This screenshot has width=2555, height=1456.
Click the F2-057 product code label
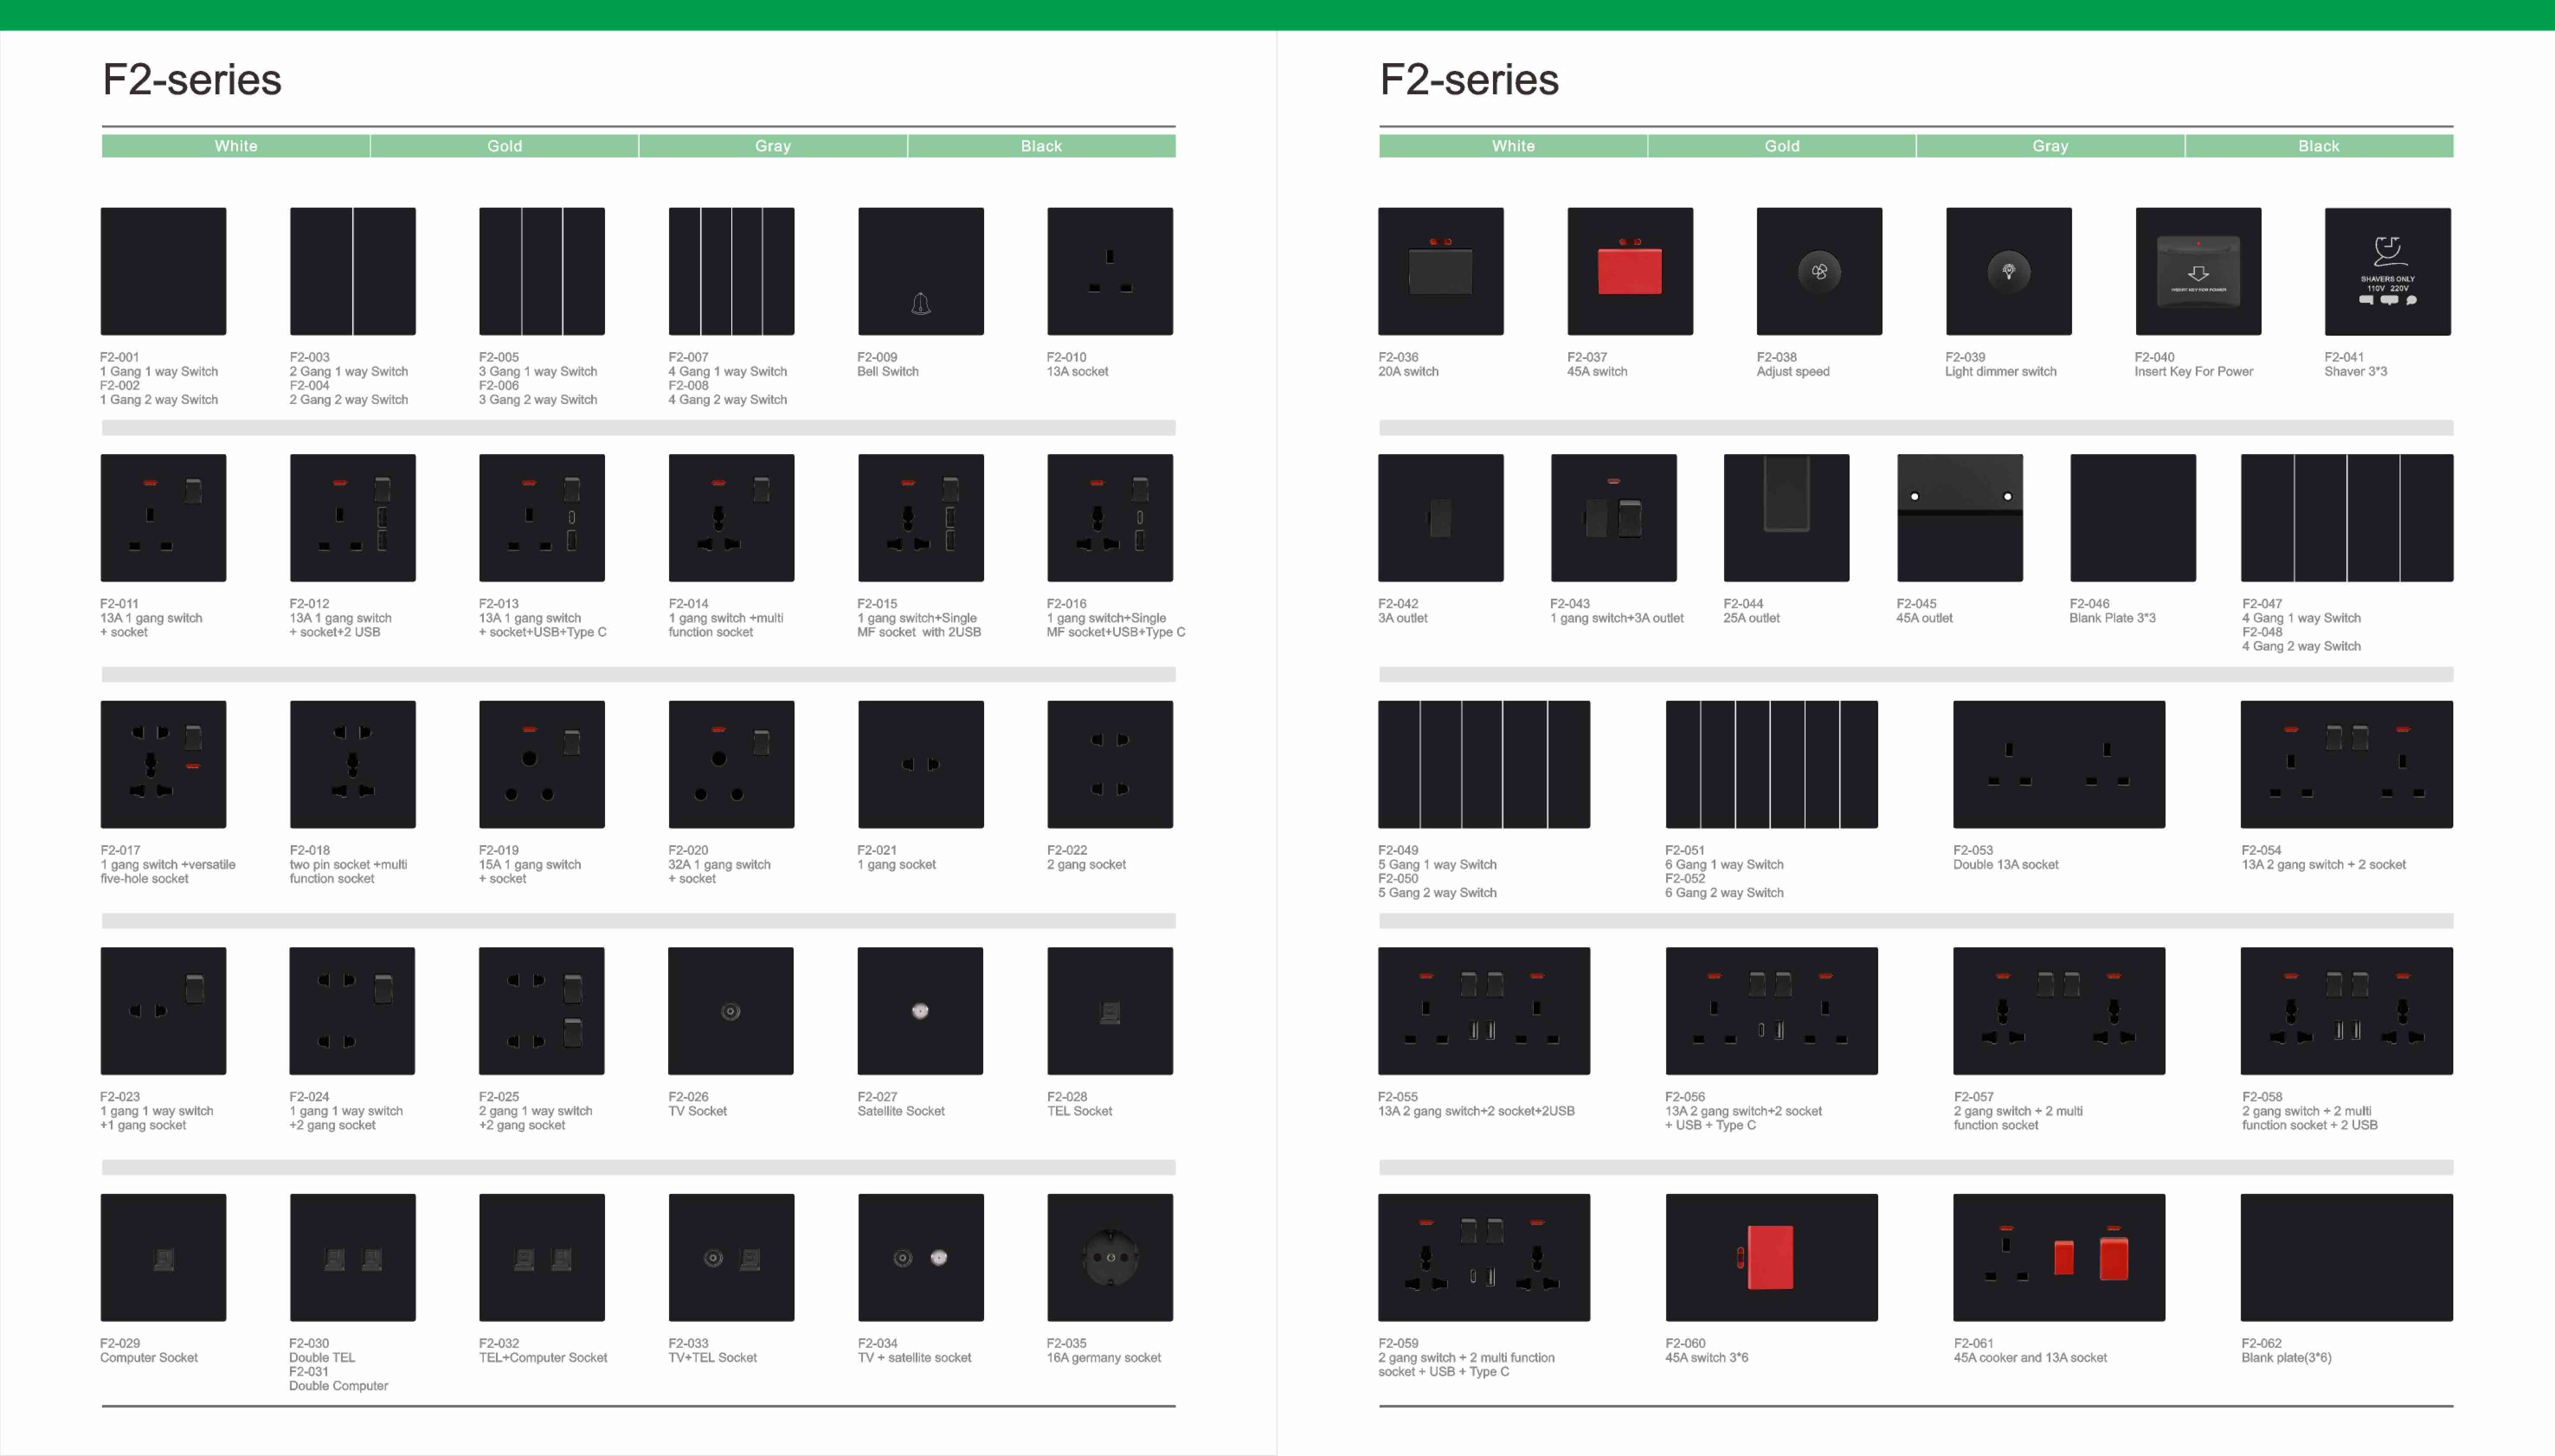(1973, 1097)
